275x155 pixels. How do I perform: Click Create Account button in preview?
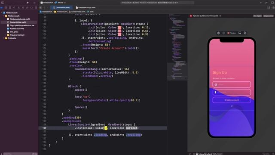(x=232, y=100)
